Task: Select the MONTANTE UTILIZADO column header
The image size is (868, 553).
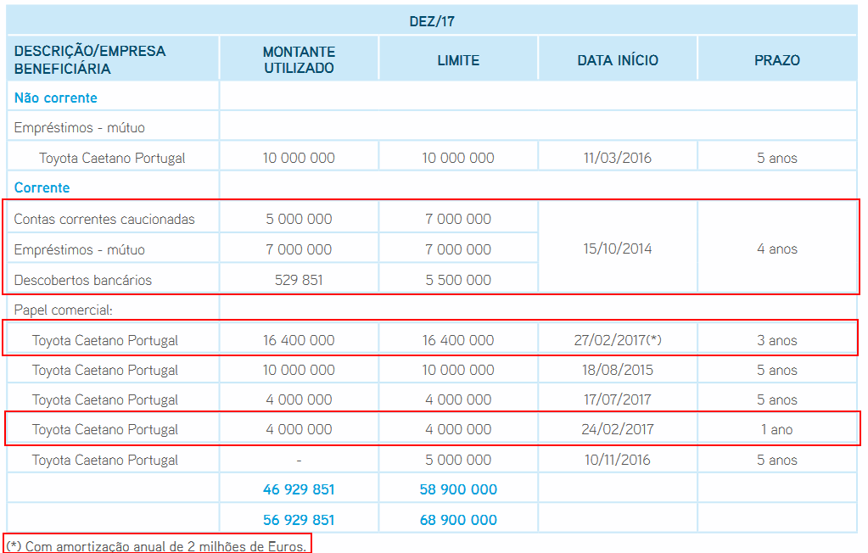Action: tap(299, 59)
